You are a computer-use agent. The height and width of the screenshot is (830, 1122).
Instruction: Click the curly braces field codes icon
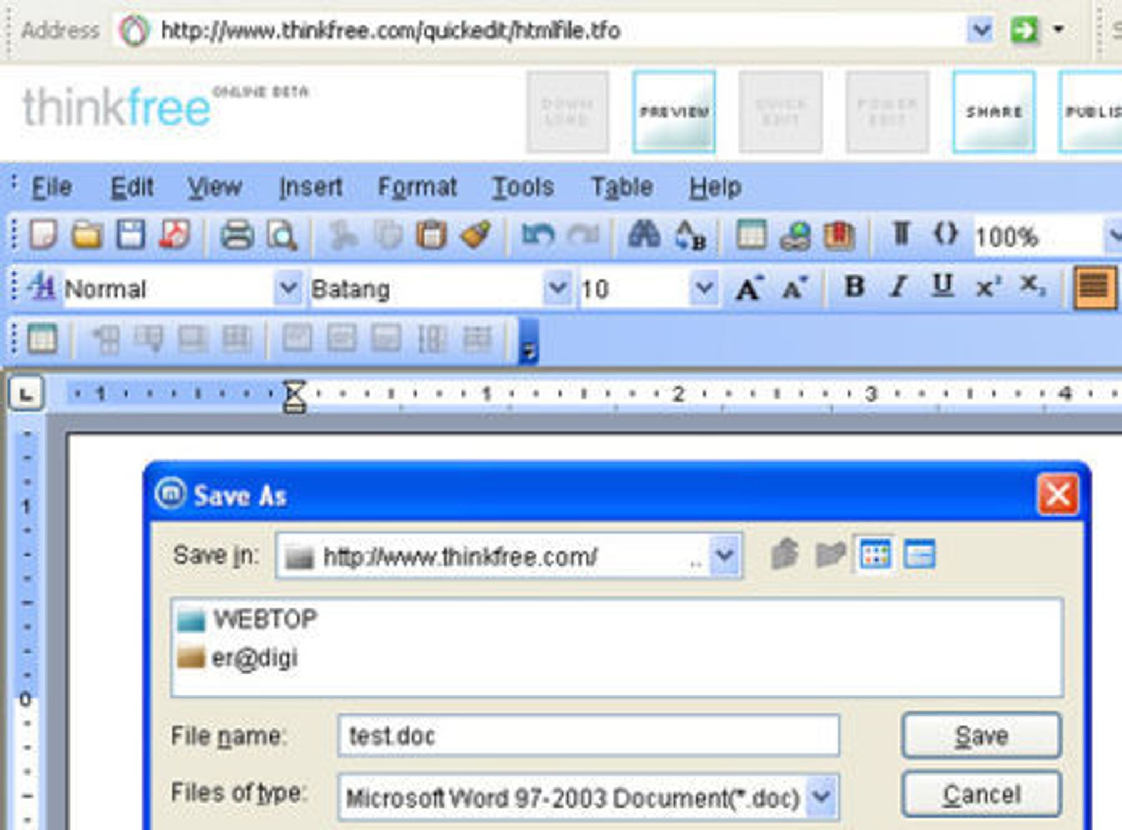pos(945,233)
